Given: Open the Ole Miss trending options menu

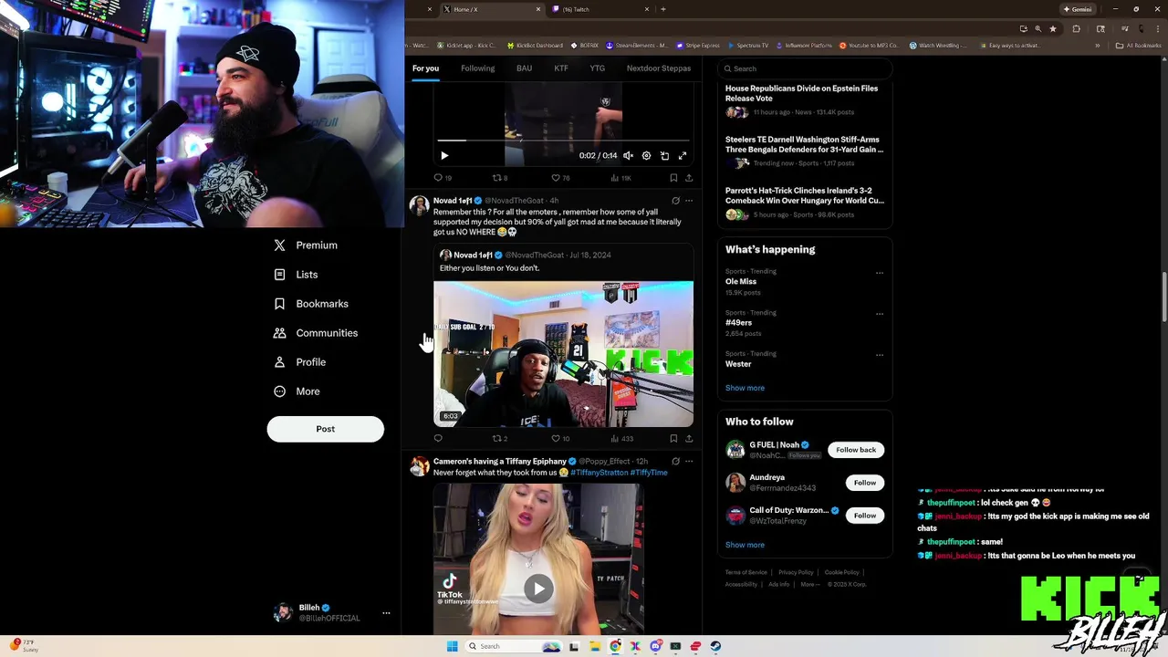Looking at the screenshot, I should (880, 273).
